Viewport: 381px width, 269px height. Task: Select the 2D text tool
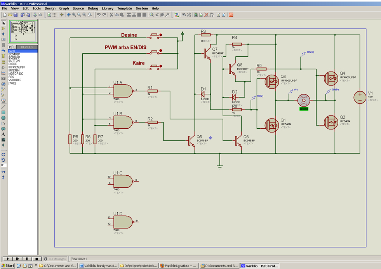point(3,134)
